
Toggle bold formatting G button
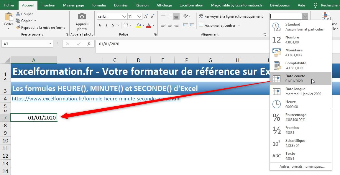pyautogui.click(x=100, y=25)
